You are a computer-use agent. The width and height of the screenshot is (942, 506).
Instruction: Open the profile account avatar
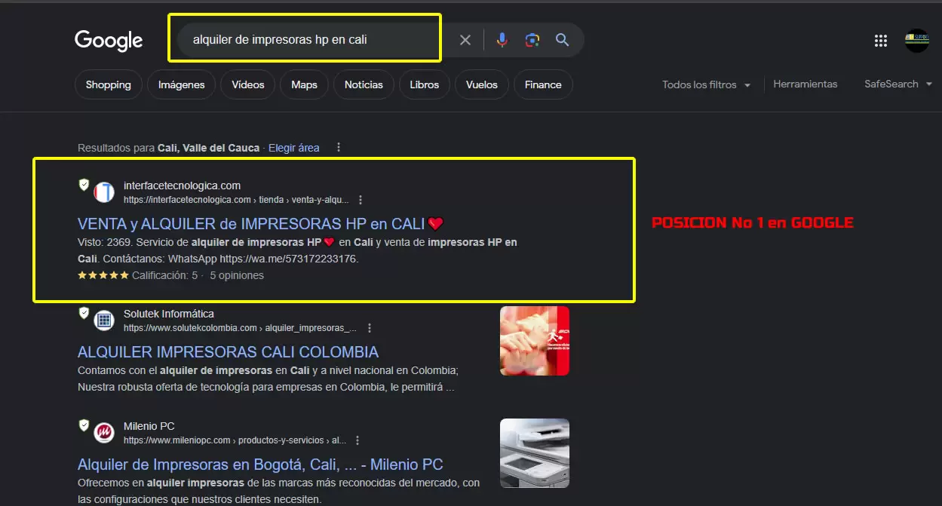[916, 41]
